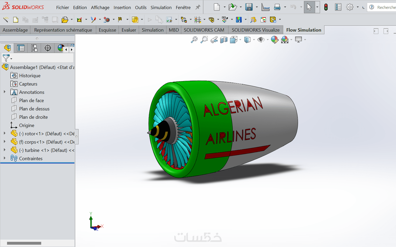Click the New document icon
Image resolution: width=396 pixels, height=247 pixels.
click(x=217, y=7)
